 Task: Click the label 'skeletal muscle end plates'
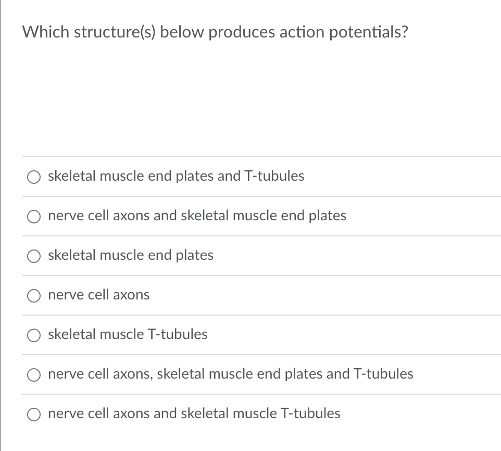[x=130, y=255]
